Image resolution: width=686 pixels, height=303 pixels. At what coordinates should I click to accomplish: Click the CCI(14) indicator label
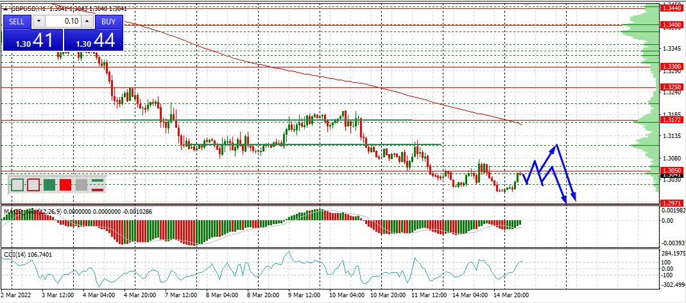click(19, 254)
